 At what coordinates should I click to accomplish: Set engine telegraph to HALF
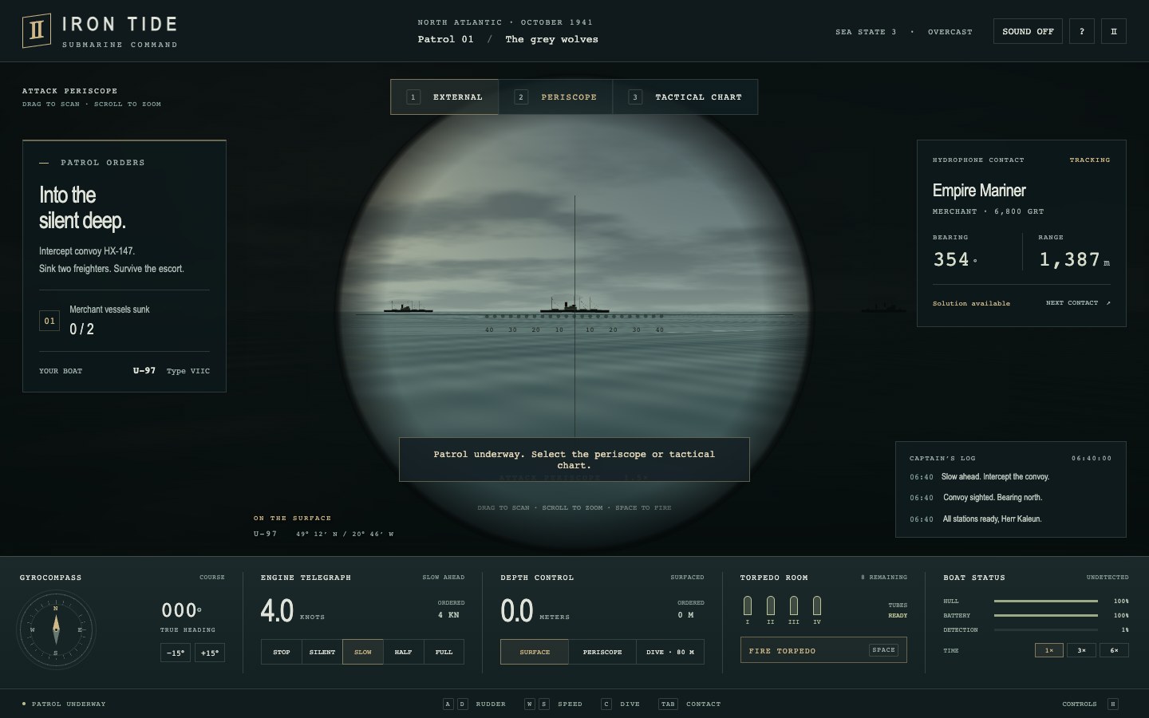(x=404, y=652)
